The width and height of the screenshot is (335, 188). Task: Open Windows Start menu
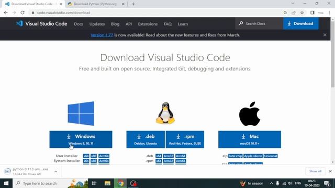coord(6,183)
